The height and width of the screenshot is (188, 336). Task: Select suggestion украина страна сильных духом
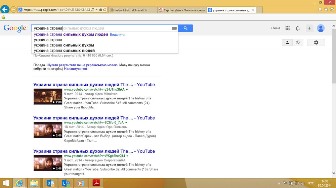coord(64,45)
